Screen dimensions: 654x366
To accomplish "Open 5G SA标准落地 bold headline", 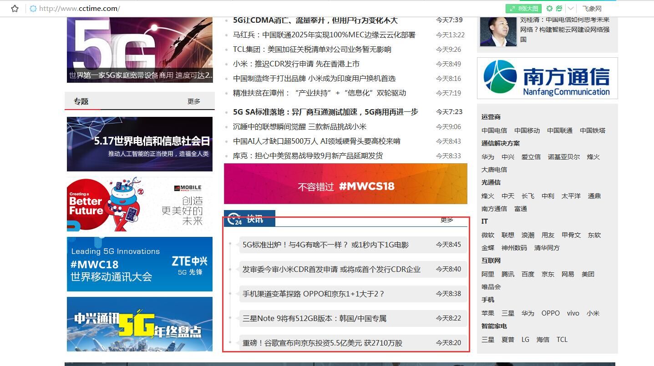I will [x=325, y=111].
